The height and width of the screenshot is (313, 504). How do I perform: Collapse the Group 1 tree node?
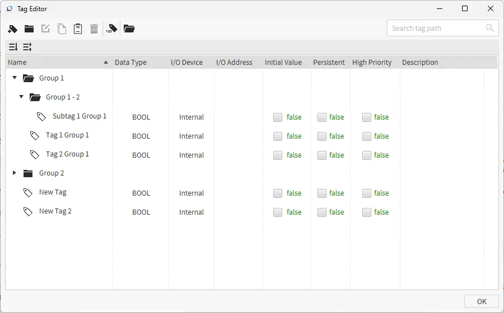pos(15,78)
